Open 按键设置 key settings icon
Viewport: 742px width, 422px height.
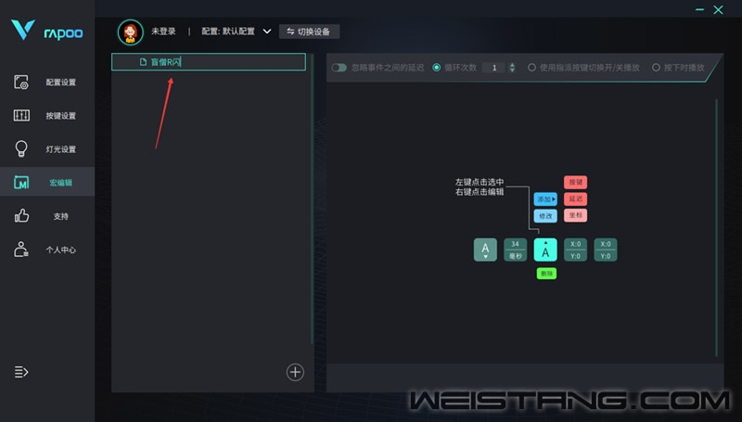coord(21,115)
